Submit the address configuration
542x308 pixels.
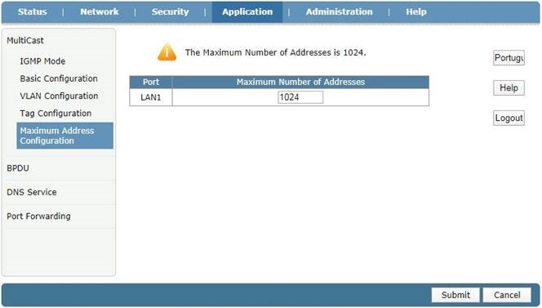point(455,295)
